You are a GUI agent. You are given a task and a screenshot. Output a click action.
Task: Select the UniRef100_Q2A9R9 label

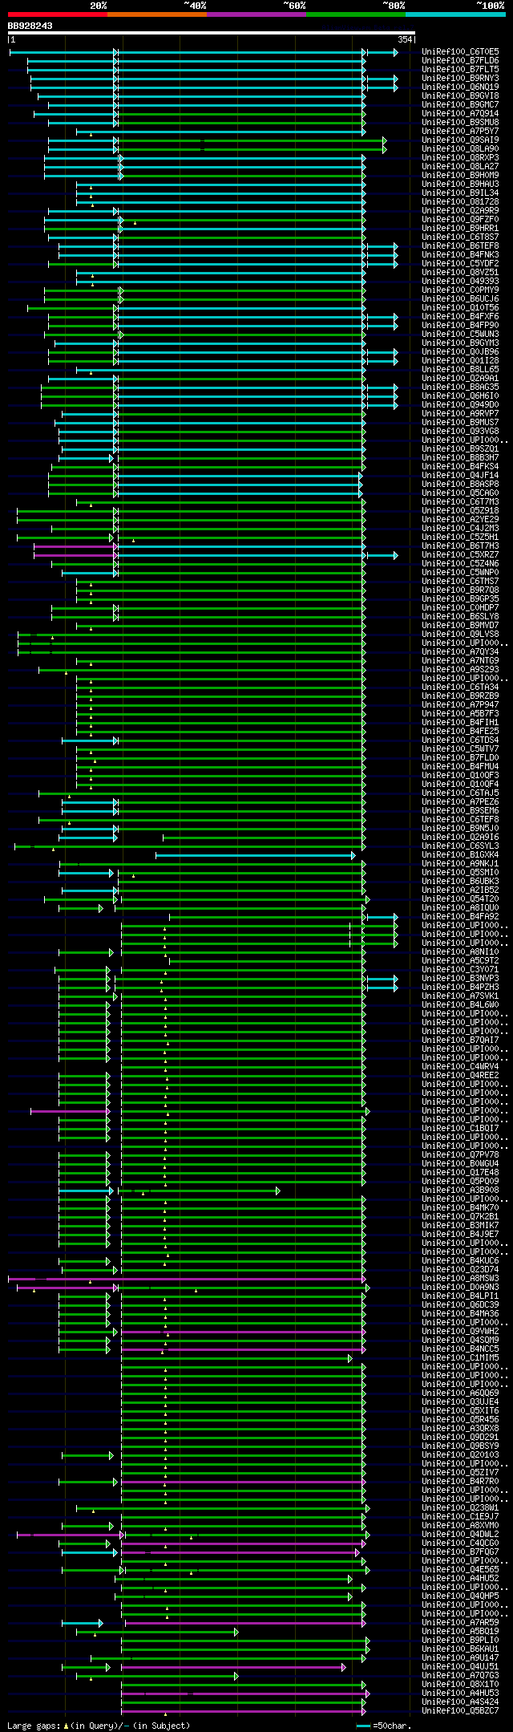(460, 210)
